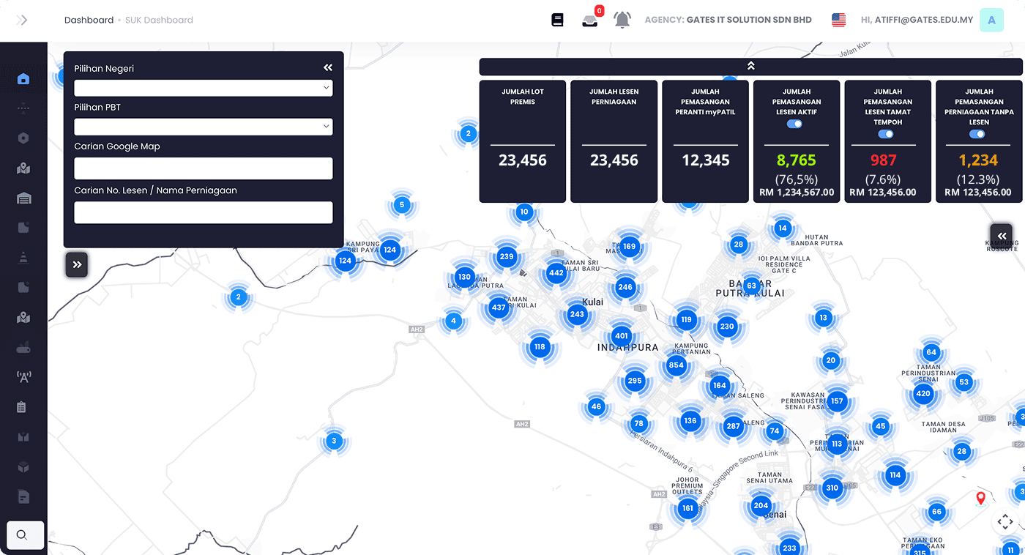The image size is (1025, 555).
Task: Open the Pilihan Negeri dropdown
Action: [x=203, y=87]
